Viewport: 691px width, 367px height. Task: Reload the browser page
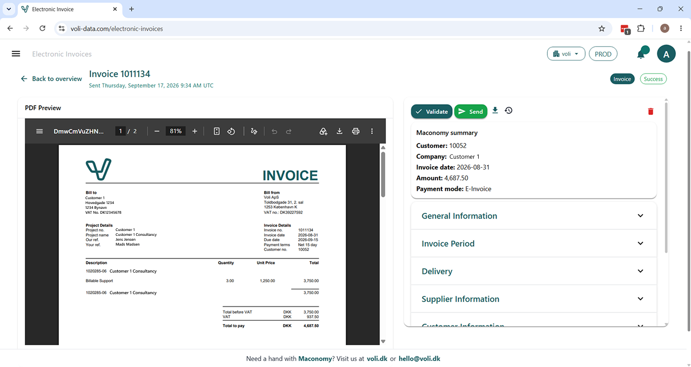pos(43,29)
